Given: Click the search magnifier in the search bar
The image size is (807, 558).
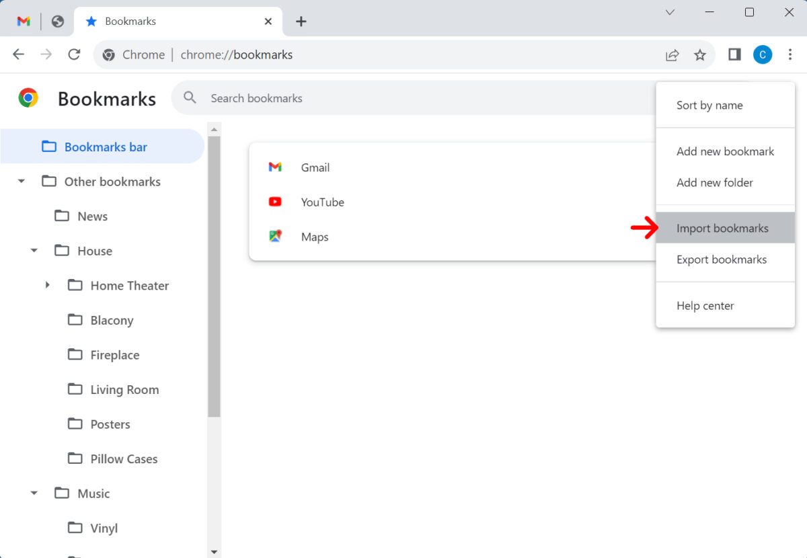Looking at the screenshot, I should (x=189, y=98).
